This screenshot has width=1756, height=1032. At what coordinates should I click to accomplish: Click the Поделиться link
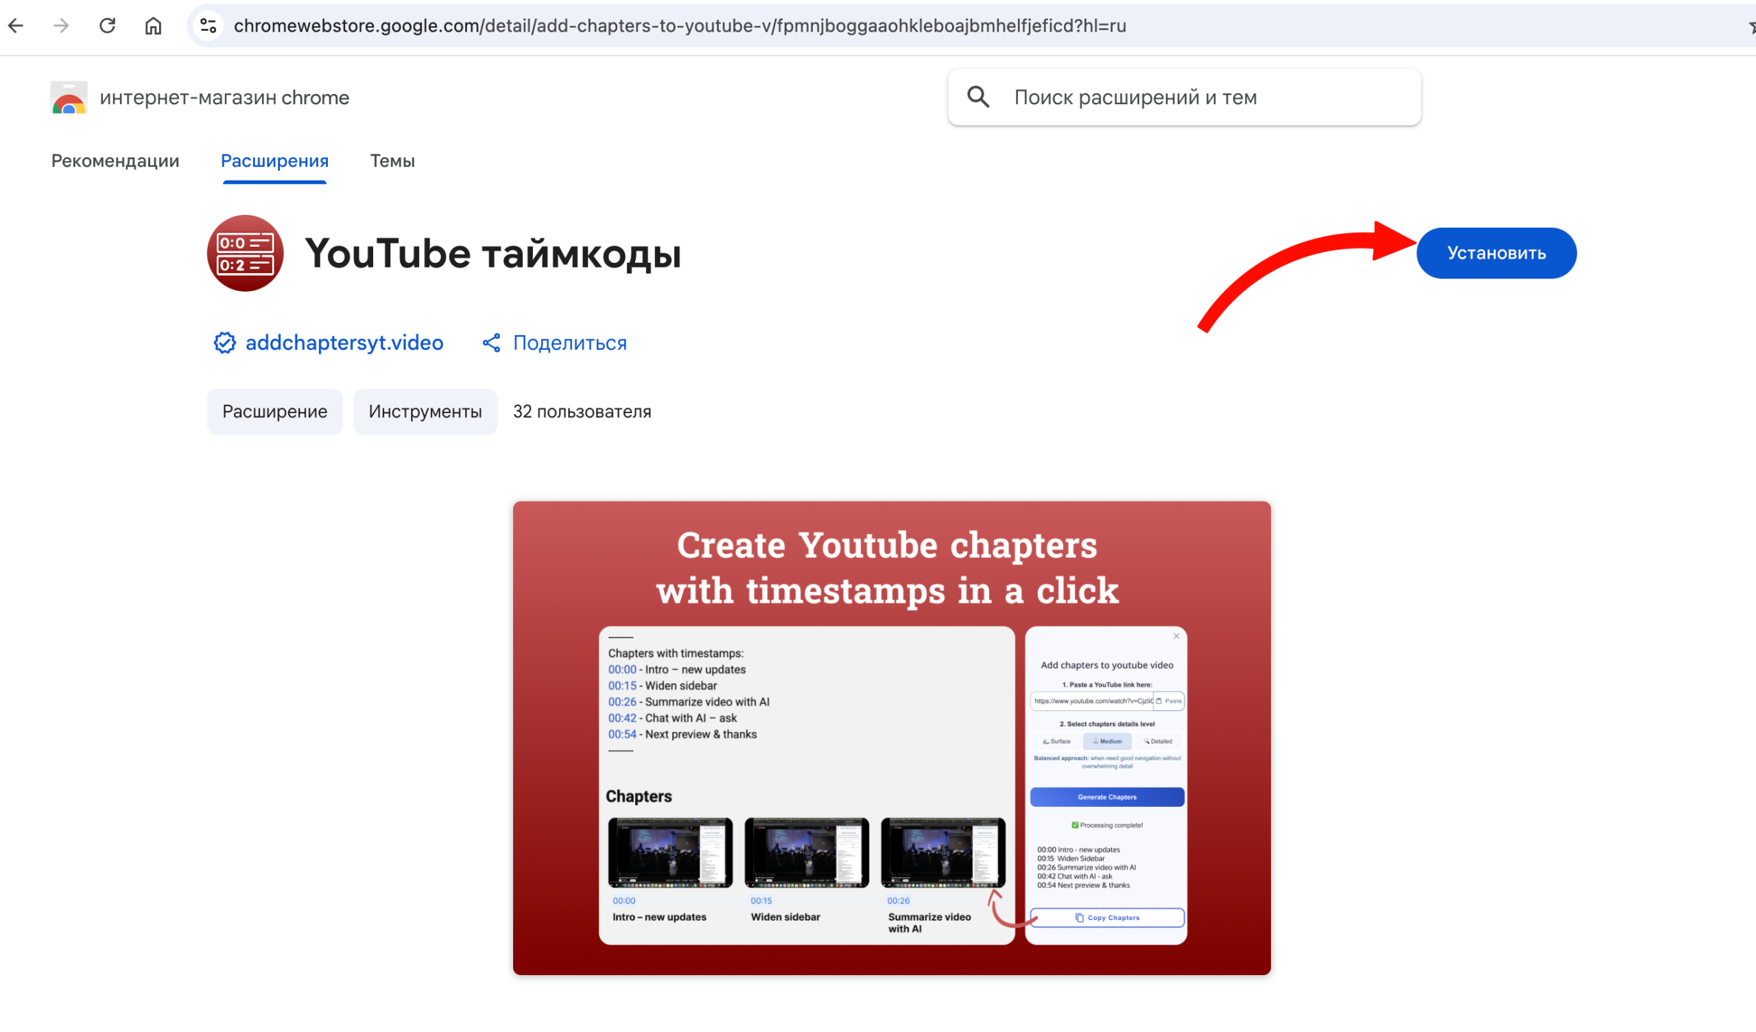coord(569,342)
